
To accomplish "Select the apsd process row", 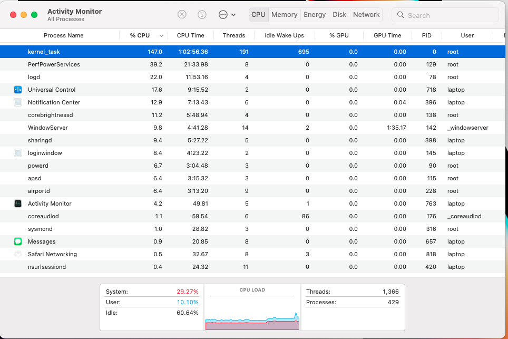I will 253,178.
